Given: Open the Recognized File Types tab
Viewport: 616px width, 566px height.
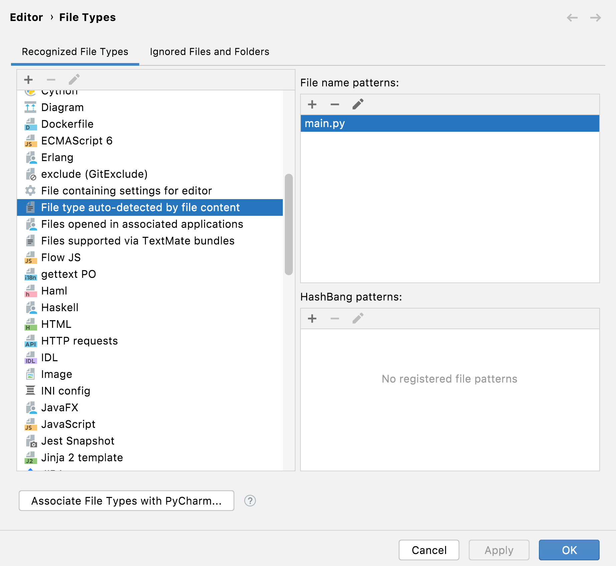Looking at the screenshot, I should (x=75, y=52).
